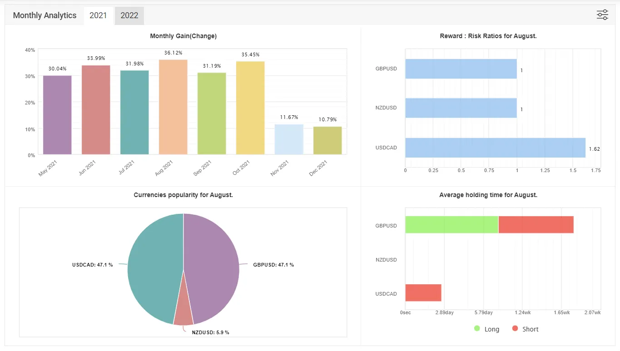This screenshot has height=351, width=620.
Task: Click the USDCAD teal pie slice
Action: [152, 268]
